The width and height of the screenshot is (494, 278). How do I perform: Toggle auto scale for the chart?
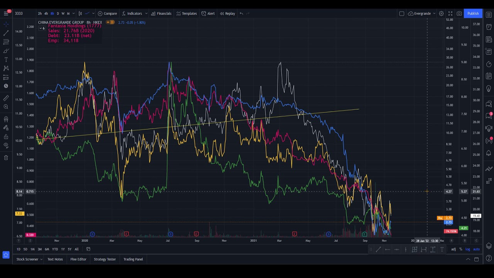coord(477,249)
